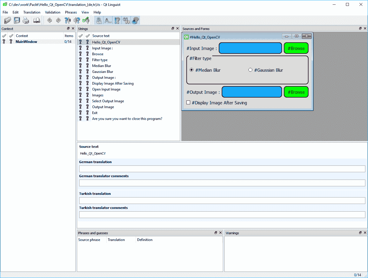Float the Sources and Forms panel
Image resolution: width=368 pixels, height=278 pixels.
(360, 29)
